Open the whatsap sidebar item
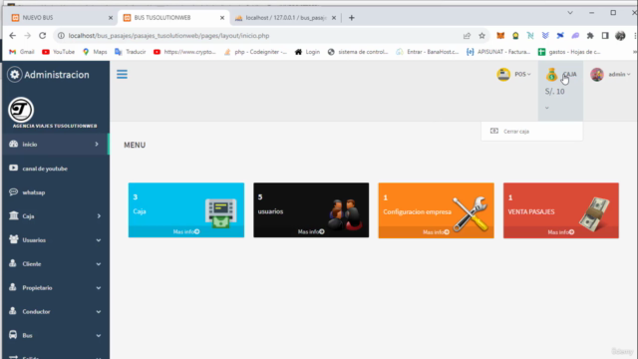Viewport: 638px width, 359px height. (56, 192)
